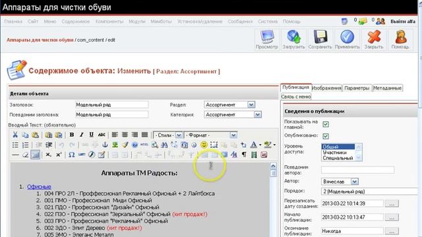The height and width of the screenshot is (237, 422).
Task: Insert a bulleted list
Action: pos(15,145)
